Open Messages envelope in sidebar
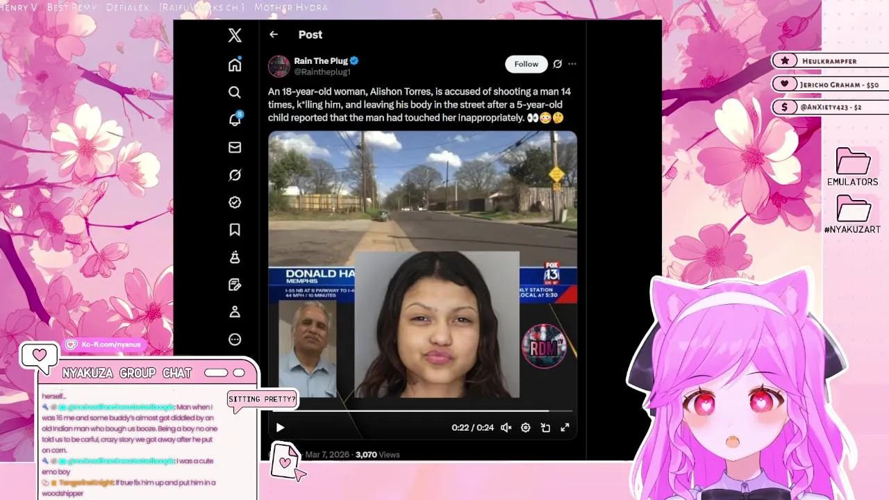 [235, 147]
